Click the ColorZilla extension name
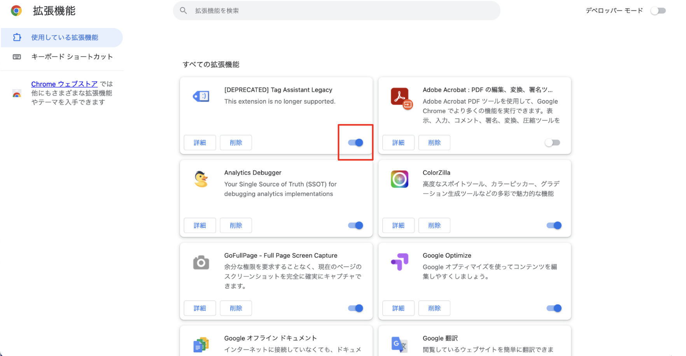686x356 pixels. coord(436,173)
